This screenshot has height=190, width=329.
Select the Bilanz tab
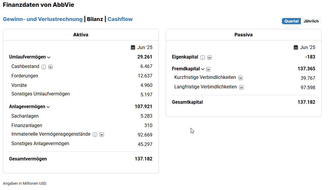click(x=95, y=19)
